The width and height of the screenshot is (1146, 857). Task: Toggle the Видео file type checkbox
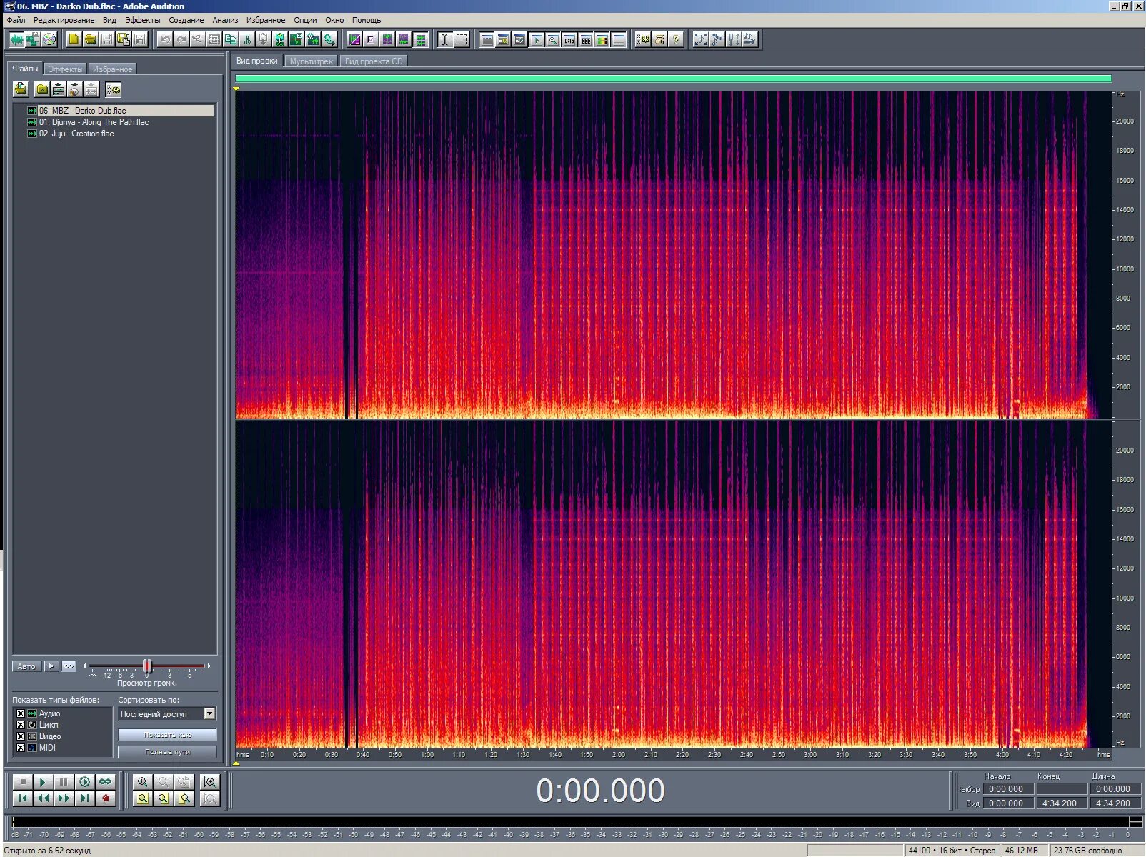point(20,736)
